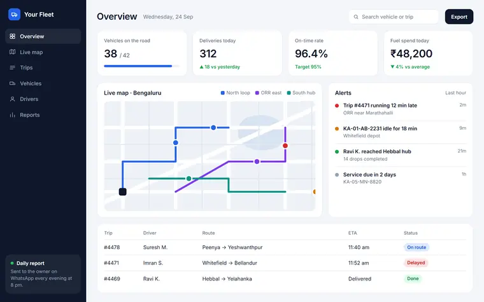
Task: Click the black square depot marker on map
Action: click(122, 191)
